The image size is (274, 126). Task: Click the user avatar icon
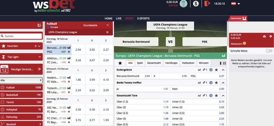(x=183, y=3)
